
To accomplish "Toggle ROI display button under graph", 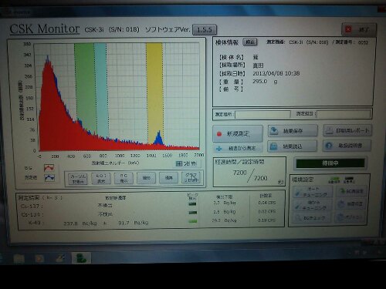I will click(x=101, y=178).
